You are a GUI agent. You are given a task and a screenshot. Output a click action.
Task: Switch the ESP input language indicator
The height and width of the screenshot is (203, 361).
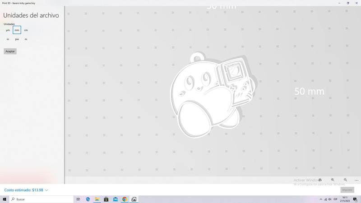[335, 199]
